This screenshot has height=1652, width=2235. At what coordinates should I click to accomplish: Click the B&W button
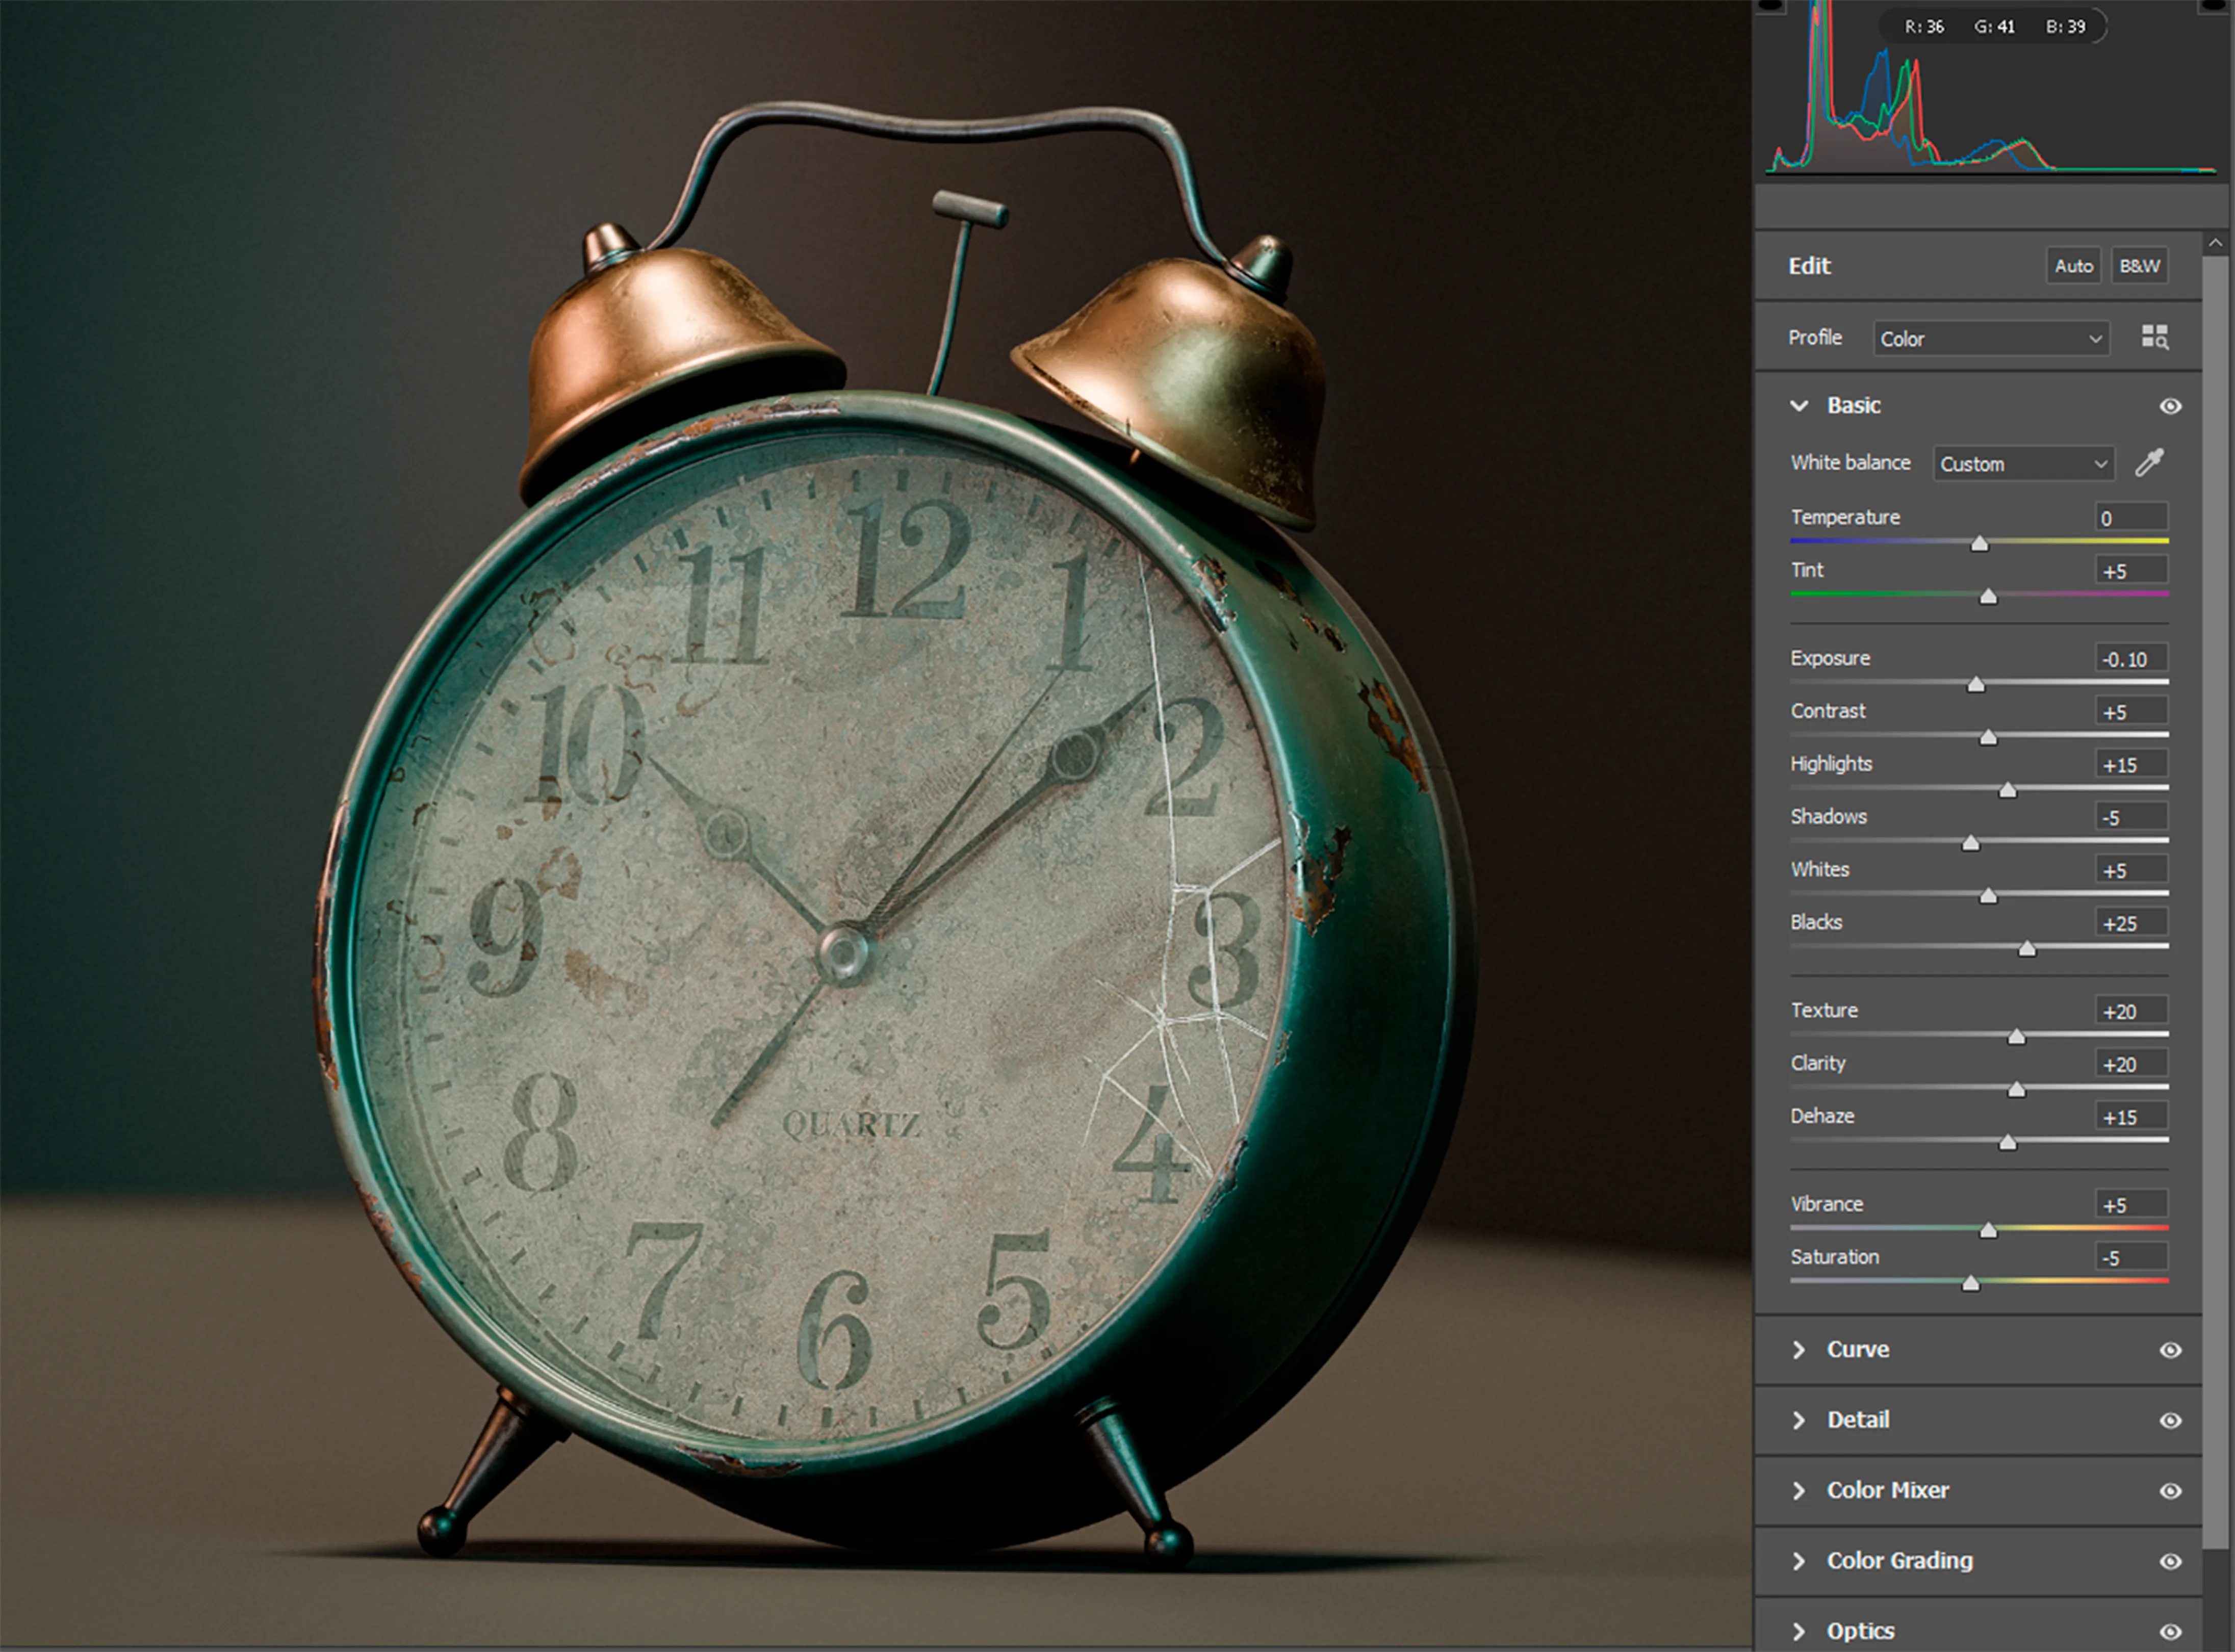pyautogui.click(x=2139, y=266)
